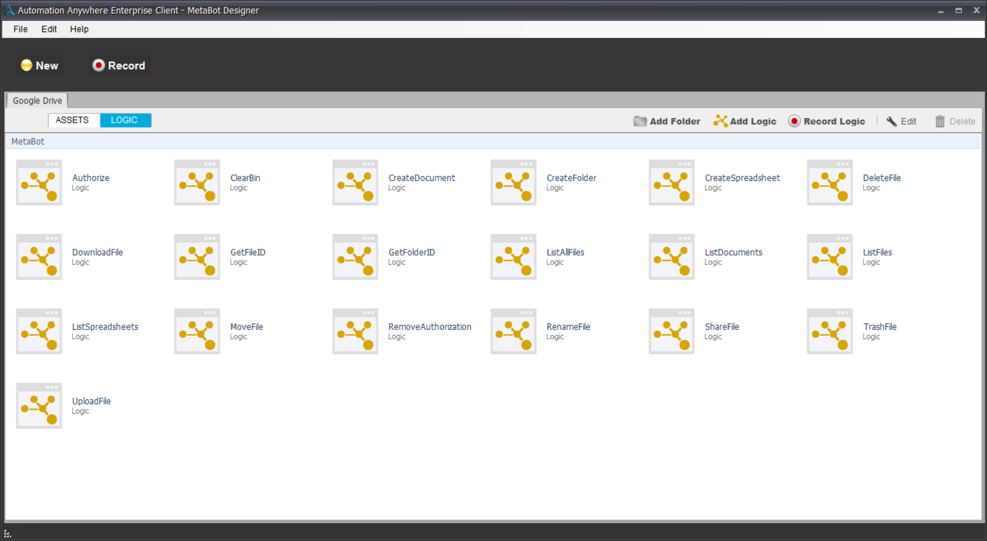
Task: Switch to the ASSETS view
Action: tap(73, 120)
